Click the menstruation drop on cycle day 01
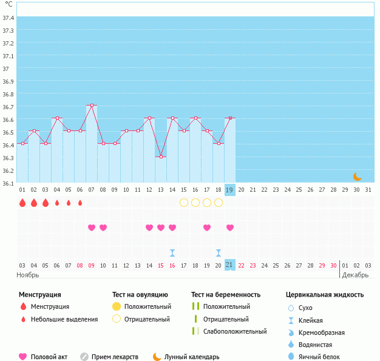The height and width of the screenshot is (361, 380). point(22,203)
